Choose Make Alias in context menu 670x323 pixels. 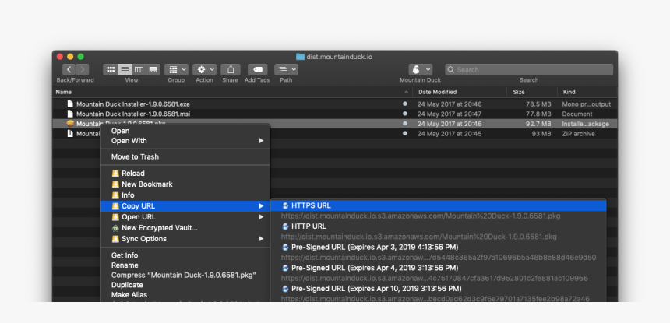point(185,295)
